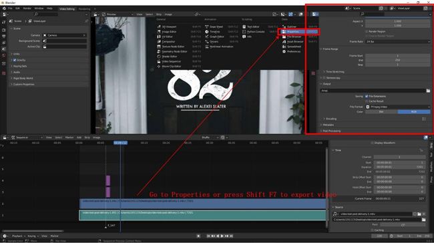Expand the Rigid Body World section

pyautogui.click(x=21, y=78)
